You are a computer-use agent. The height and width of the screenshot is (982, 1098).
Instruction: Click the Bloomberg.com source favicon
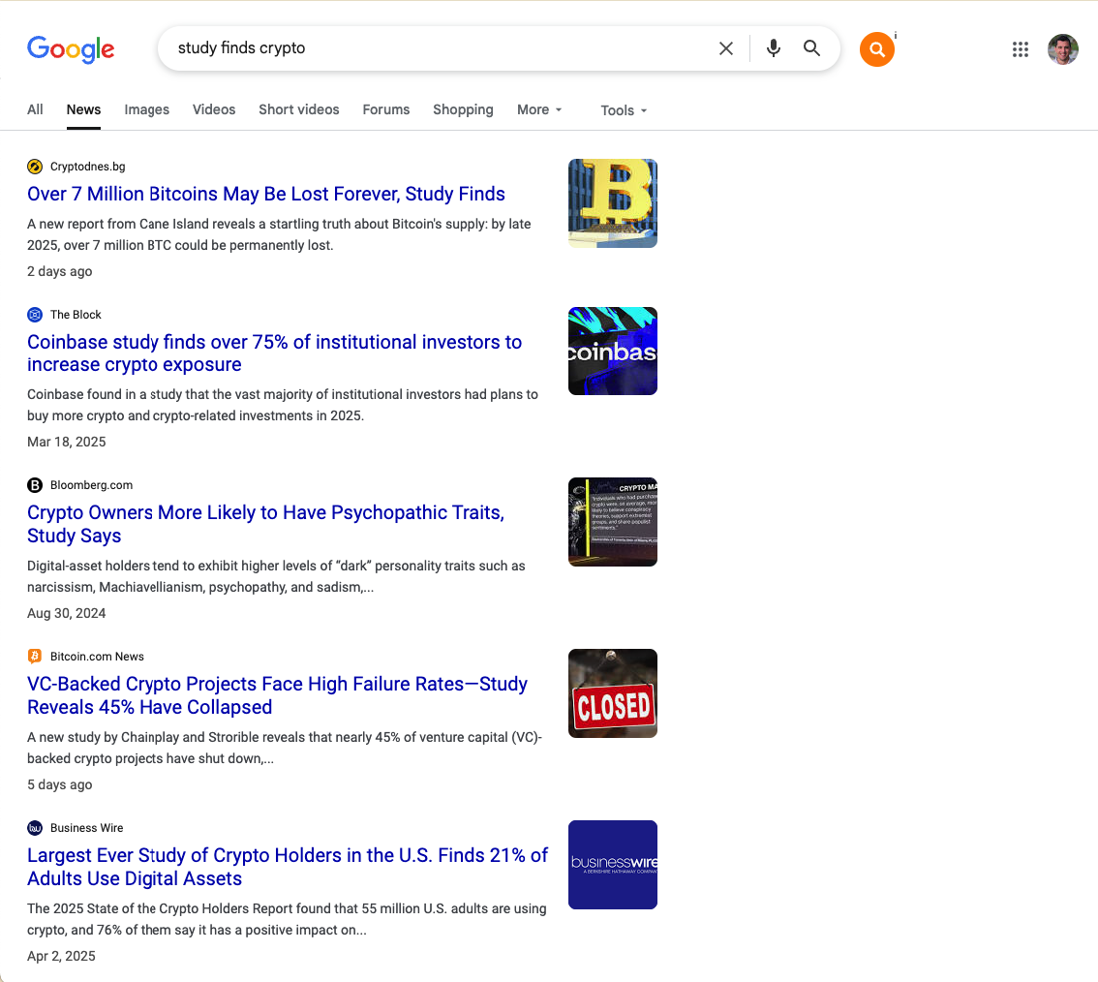35,485
